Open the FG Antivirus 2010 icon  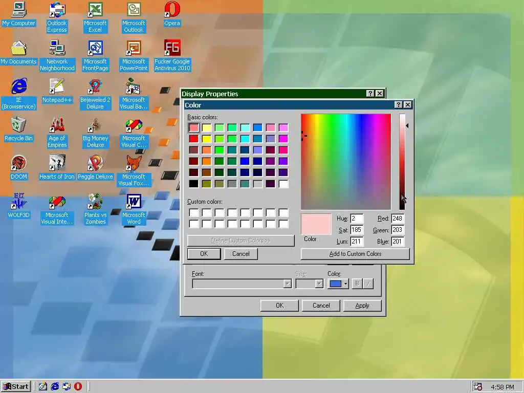(172, 56)
